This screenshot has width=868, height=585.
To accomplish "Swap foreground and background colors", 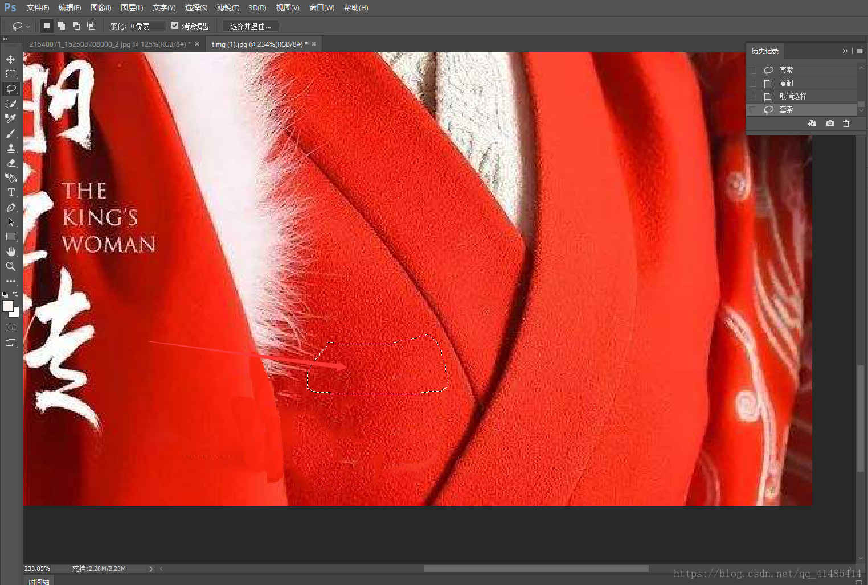I will tap(16, 295).
